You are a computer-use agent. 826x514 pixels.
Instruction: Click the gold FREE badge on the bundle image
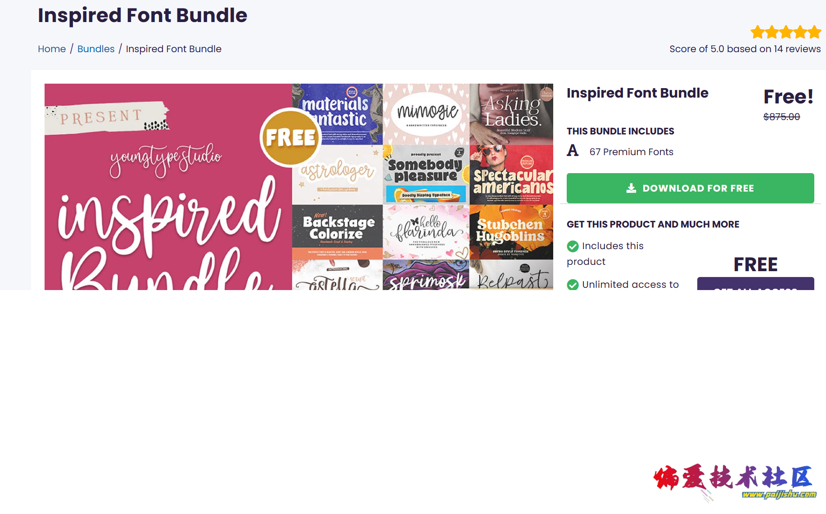click(290, 137)
